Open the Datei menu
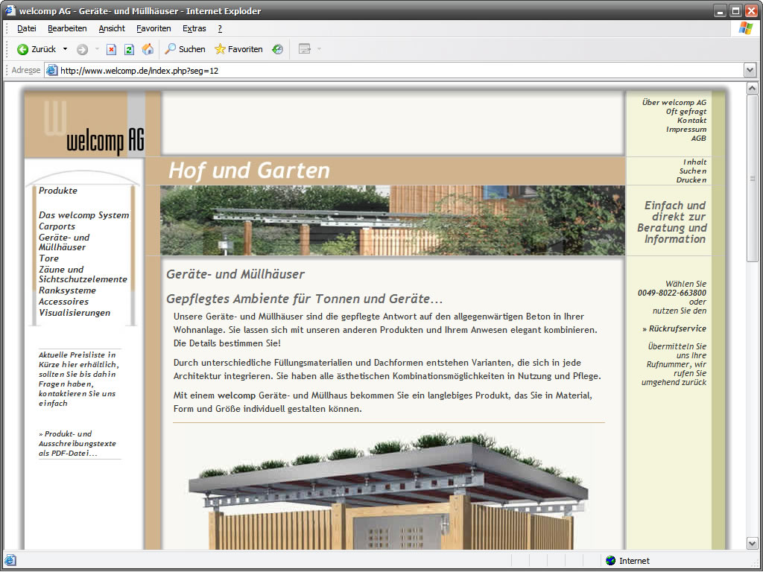Screen dimensions: 763x572 [x=27, y=29]
